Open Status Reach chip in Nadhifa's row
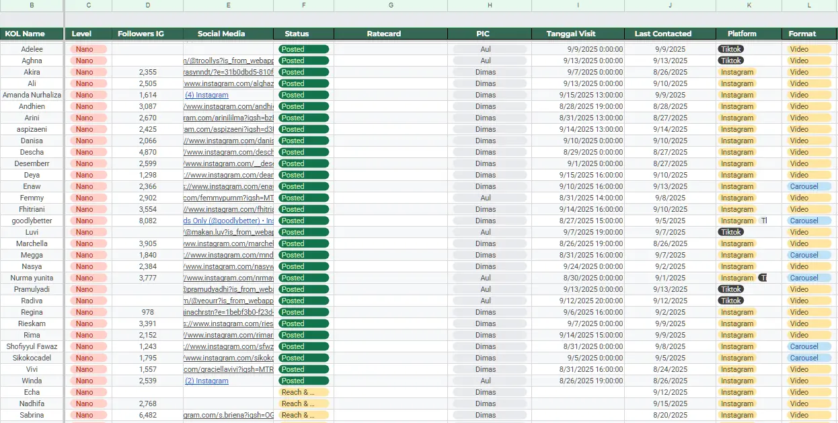The image size is (838, 423). (303, 403)
